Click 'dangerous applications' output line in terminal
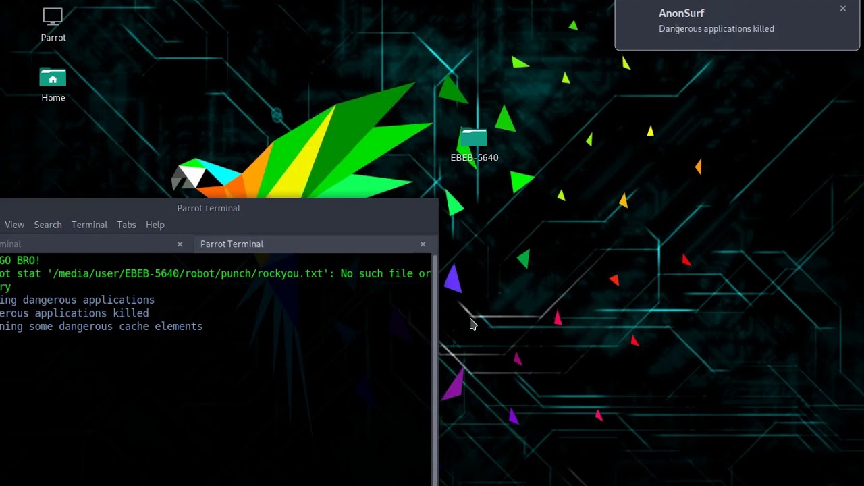 pos(77,300)
